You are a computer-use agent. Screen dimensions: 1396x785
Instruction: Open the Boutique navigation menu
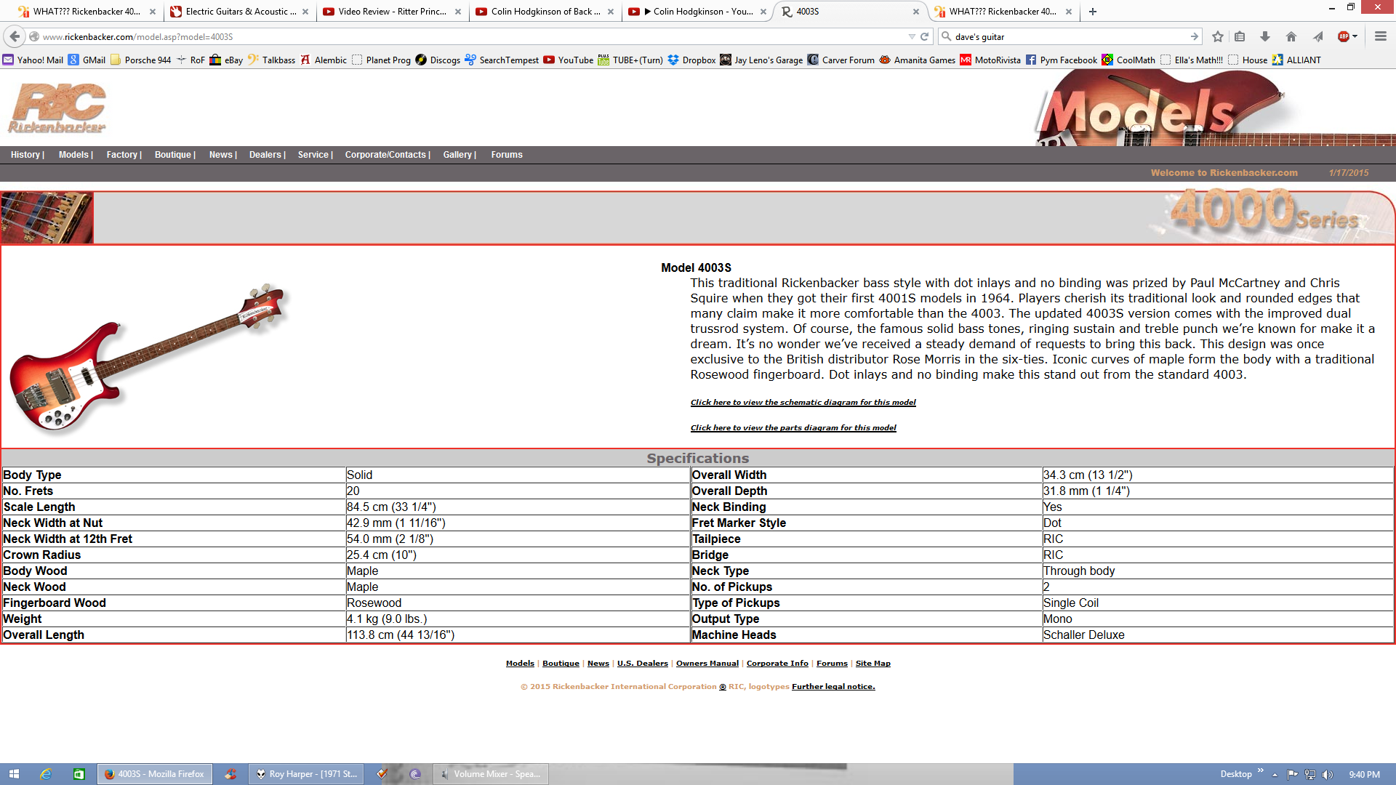(175, 155)
